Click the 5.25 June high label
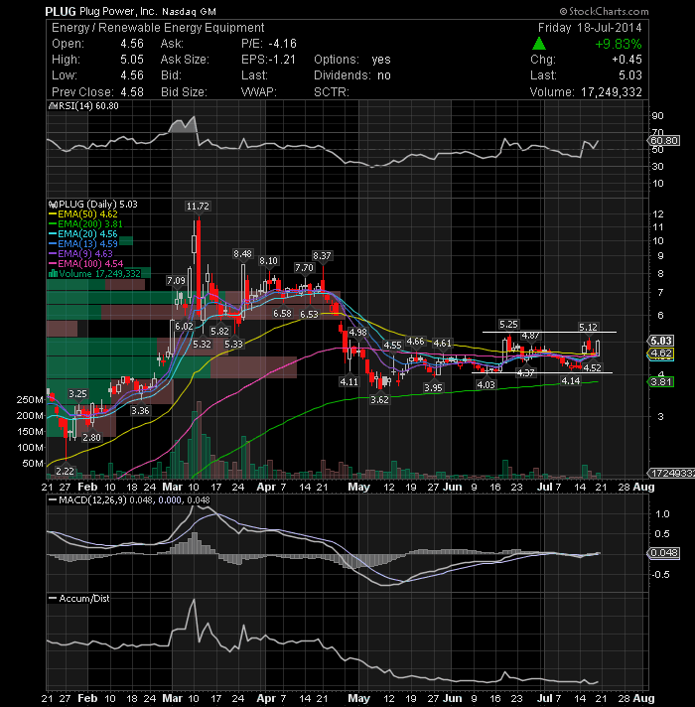The width and height of the screenshot is (695, 707). coord(508,324)
